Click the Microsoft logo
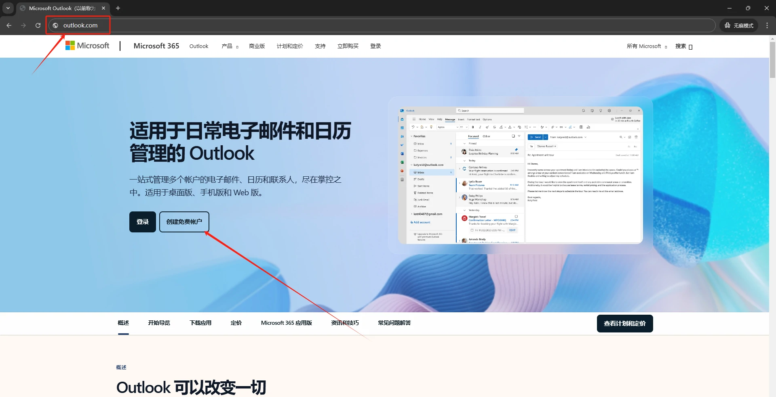The image size is (776, 397). [x=87, y=46]
